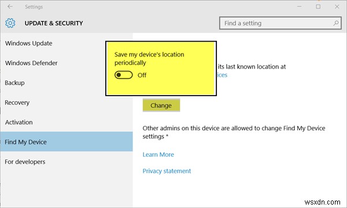Maximize the Settings window
This screenshot has width=347, height=208.
[318, 6]
